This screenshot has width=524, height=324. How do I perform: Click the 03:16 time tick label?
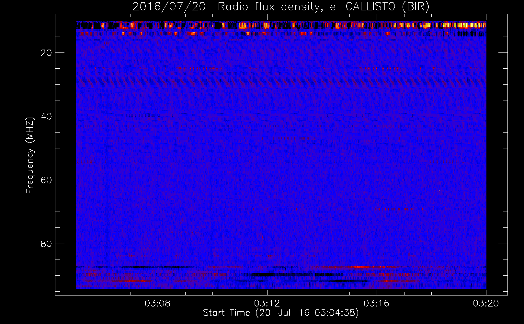[377, 304]
